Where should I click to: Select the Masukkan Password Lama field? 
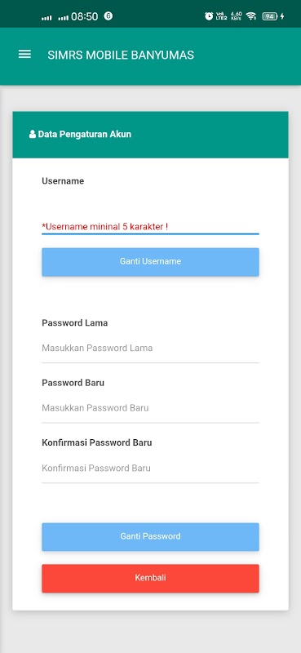click(150, 349)
